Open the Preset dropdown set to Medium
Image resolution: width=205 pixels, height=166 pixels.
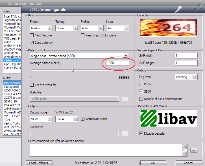pos(41,28)
